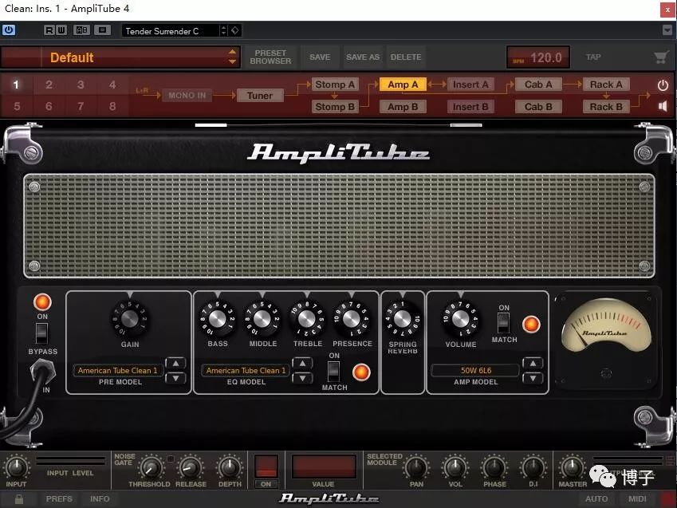Toggle the amp BYPASS switch
677x508 pixels.
coord(42,333)
